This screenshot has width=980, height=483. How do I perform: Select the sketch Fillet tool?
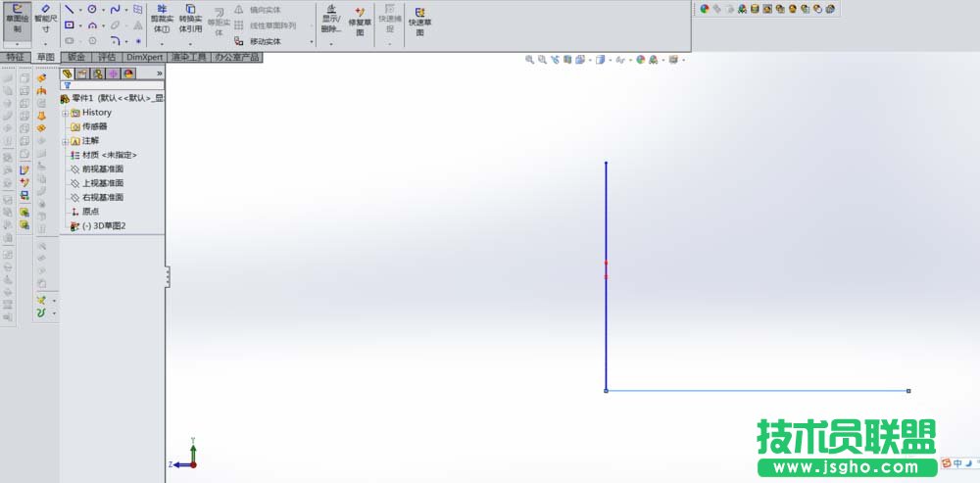(x=115, y=41)
